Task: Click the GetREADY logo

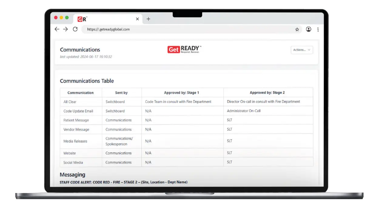Action: pos(184,49)
